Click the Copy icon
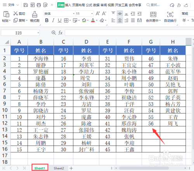The image size is (194, 171). click(x=16, y=20)
